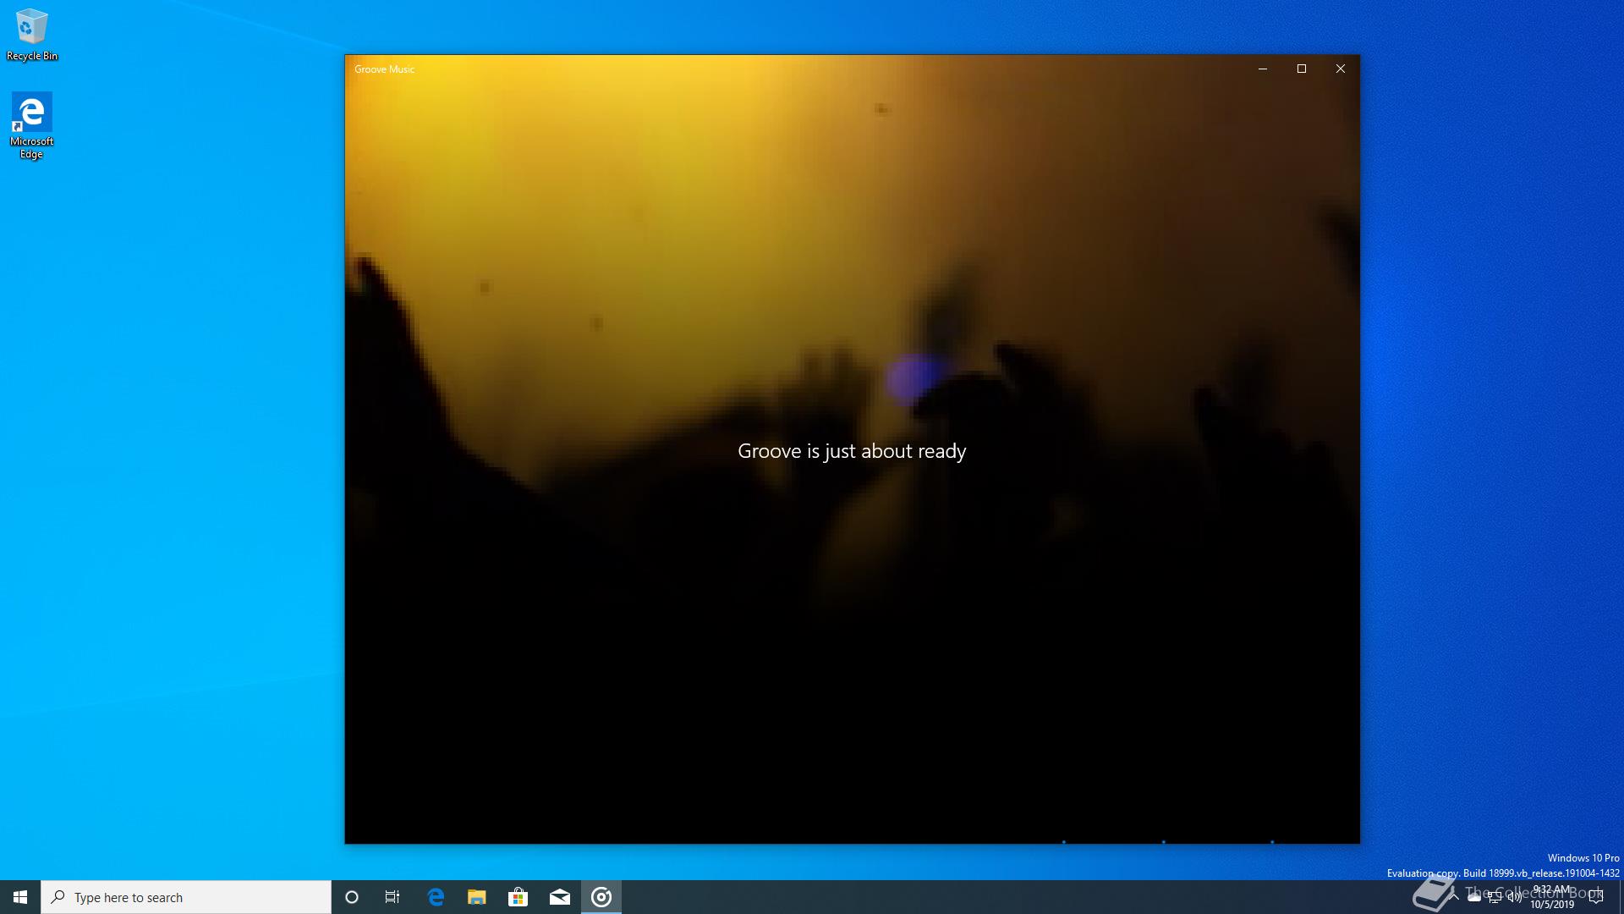1624x914 pixels.
Task: Open File Explorer from the taskbar
Action: pos(477,897)
